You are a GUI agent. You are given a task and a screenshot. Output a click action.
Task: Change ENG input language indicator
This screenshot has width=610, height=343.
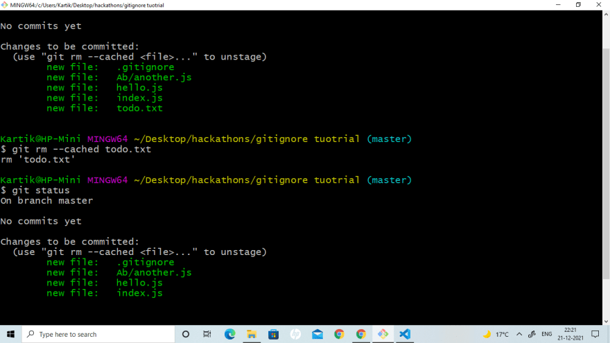[547, 334]
